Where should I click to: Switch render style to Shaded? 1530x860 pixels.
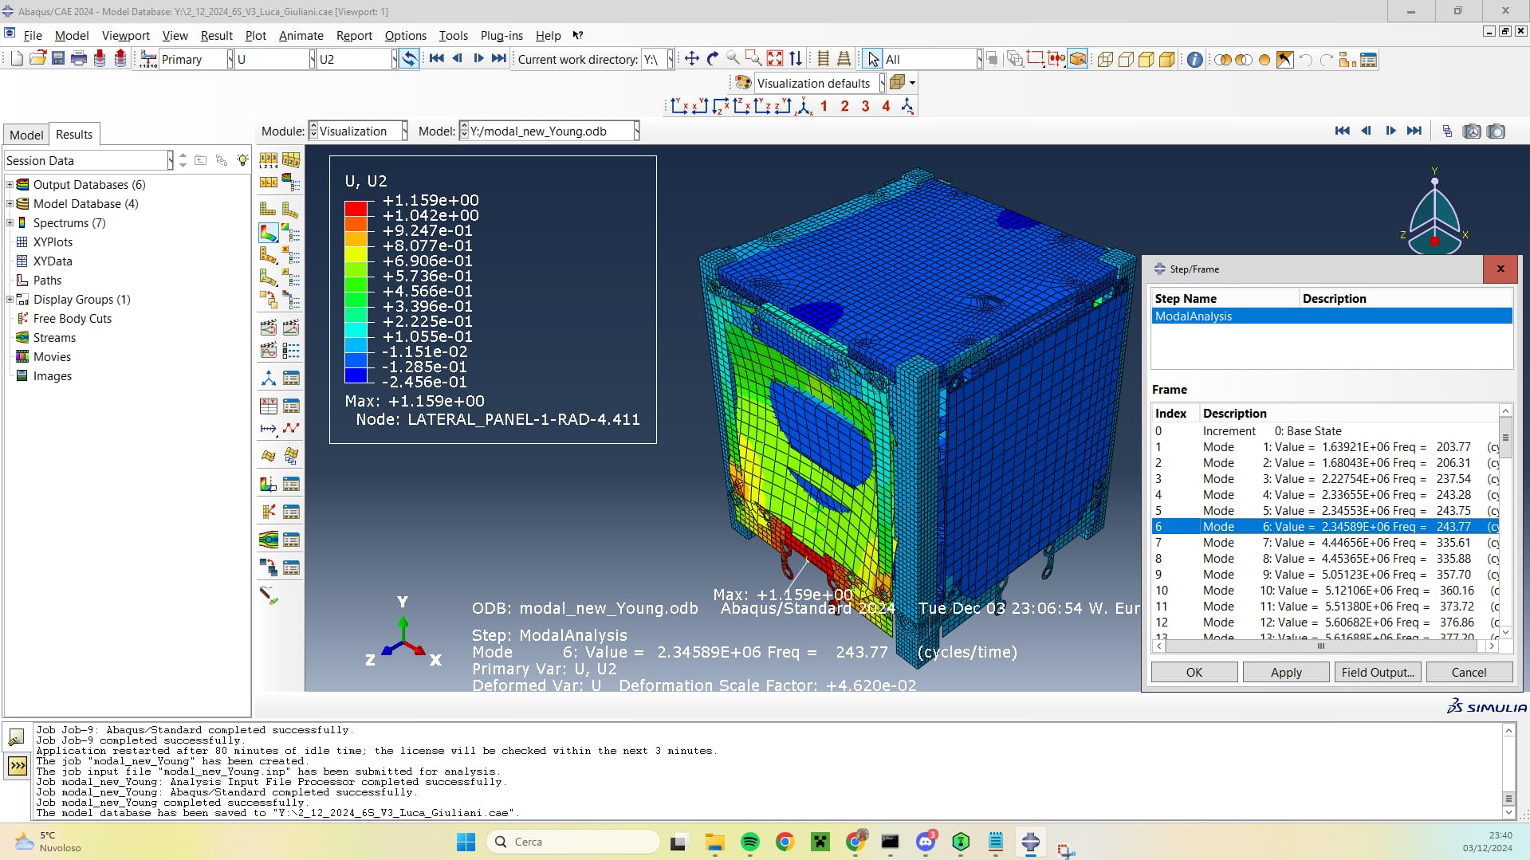pos(1166,60)
